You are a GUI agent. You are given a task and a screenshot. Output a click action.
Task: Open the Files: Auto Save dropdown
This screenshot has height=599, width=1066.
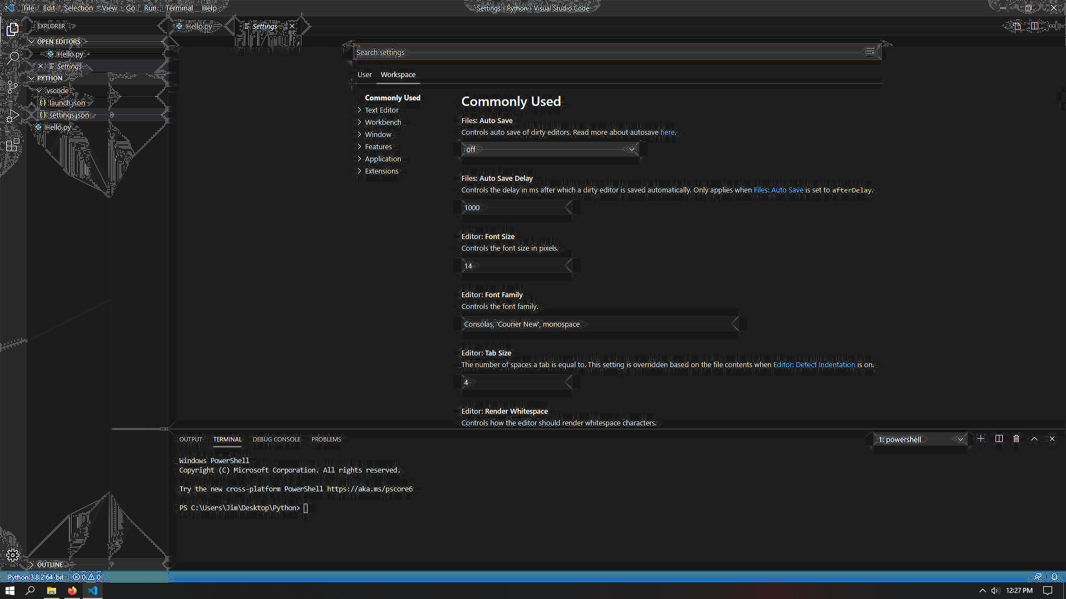(550, 149)
